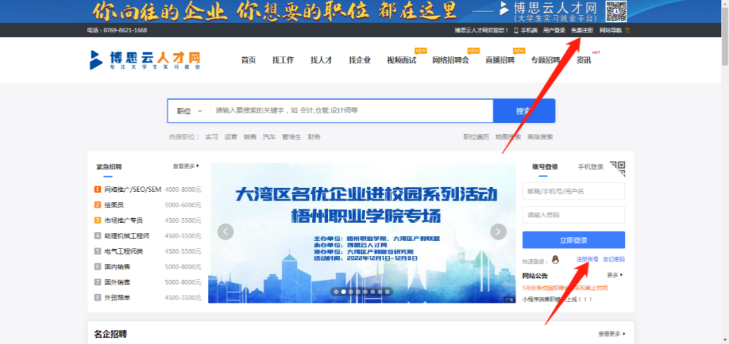Click the 立即登录 button
This screenshot has width=729, height=344.
(574, 240)
